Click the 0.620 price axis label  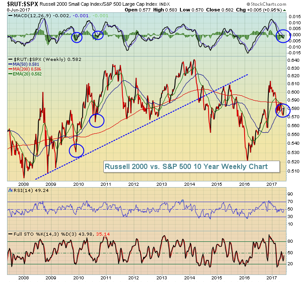click(293, 76)
